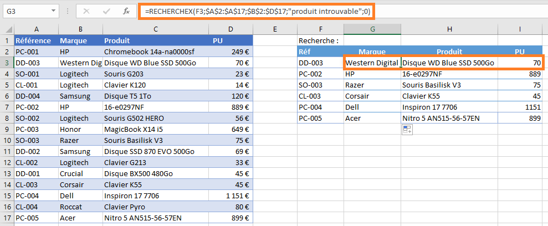The width and height of the screenshot is (548, 226).
Task: Select cell PC-002 in column F
Action: coord(320,74)
